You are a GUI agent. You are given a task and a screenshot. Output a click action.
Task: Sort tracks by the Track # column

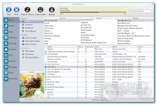(81, 47)
